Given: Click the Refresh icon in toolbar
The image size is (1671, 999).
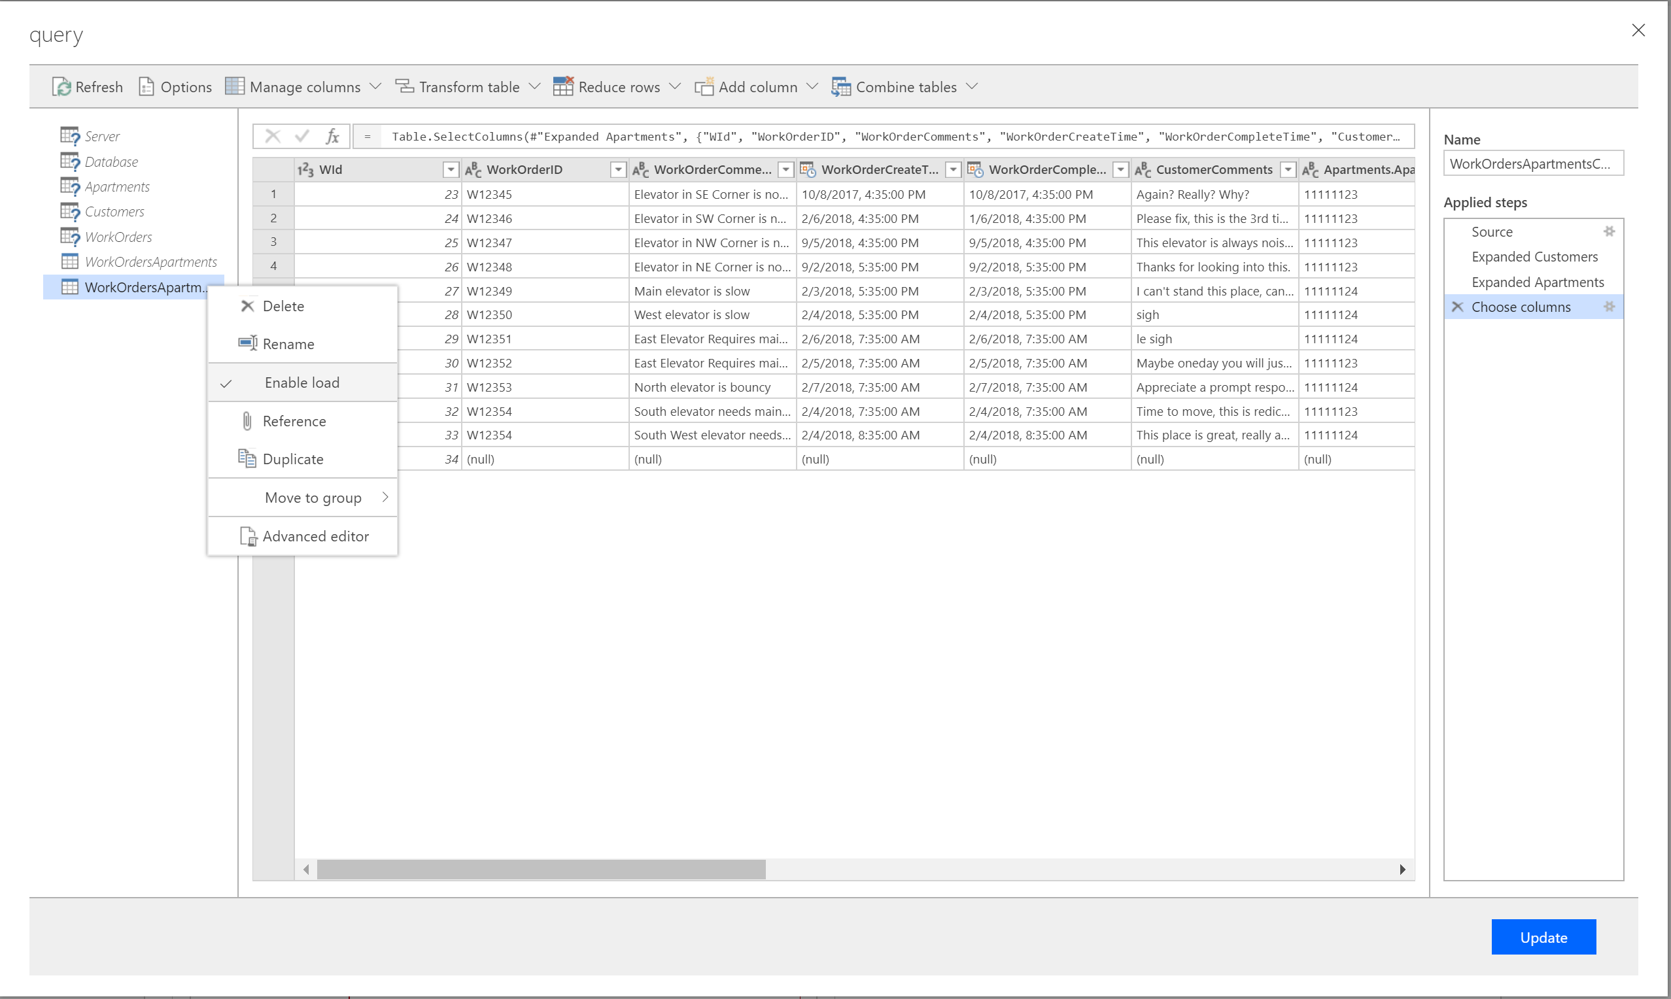Looking at the screenshot, I should pos(62,87).
